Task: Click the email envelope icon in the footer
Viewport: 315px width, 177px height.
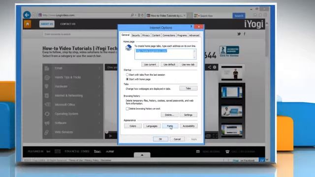Action: 198,151
